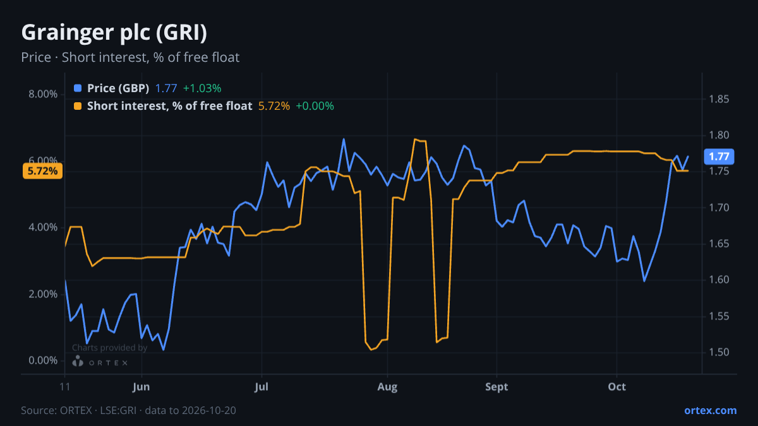This screenshot has height=426, width=758.
Task: Click the Aug x-axis label
Action: [x=388, y=387]
